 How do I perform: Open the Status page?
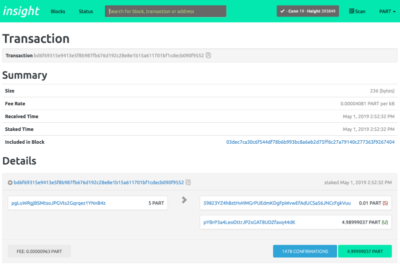click(85, 11)
